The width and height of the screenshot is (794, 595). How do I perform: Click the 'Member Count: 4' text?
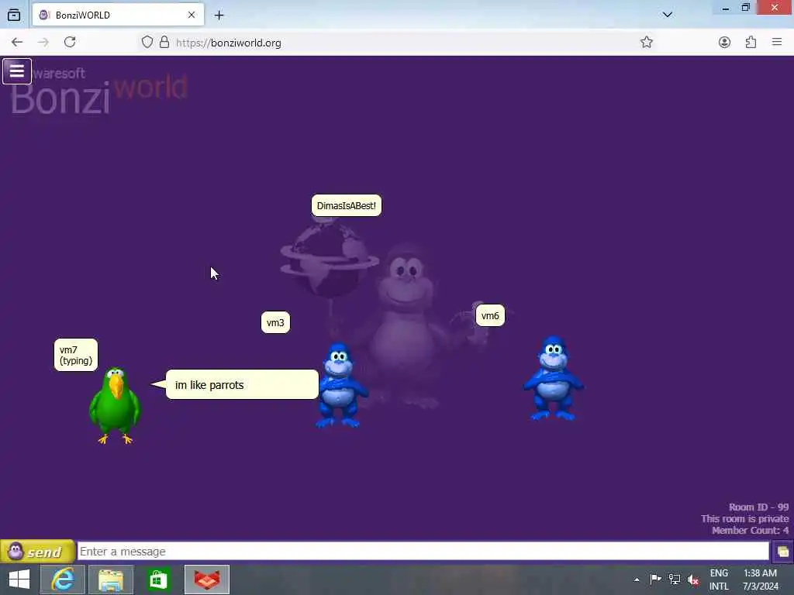click(750, 530)
